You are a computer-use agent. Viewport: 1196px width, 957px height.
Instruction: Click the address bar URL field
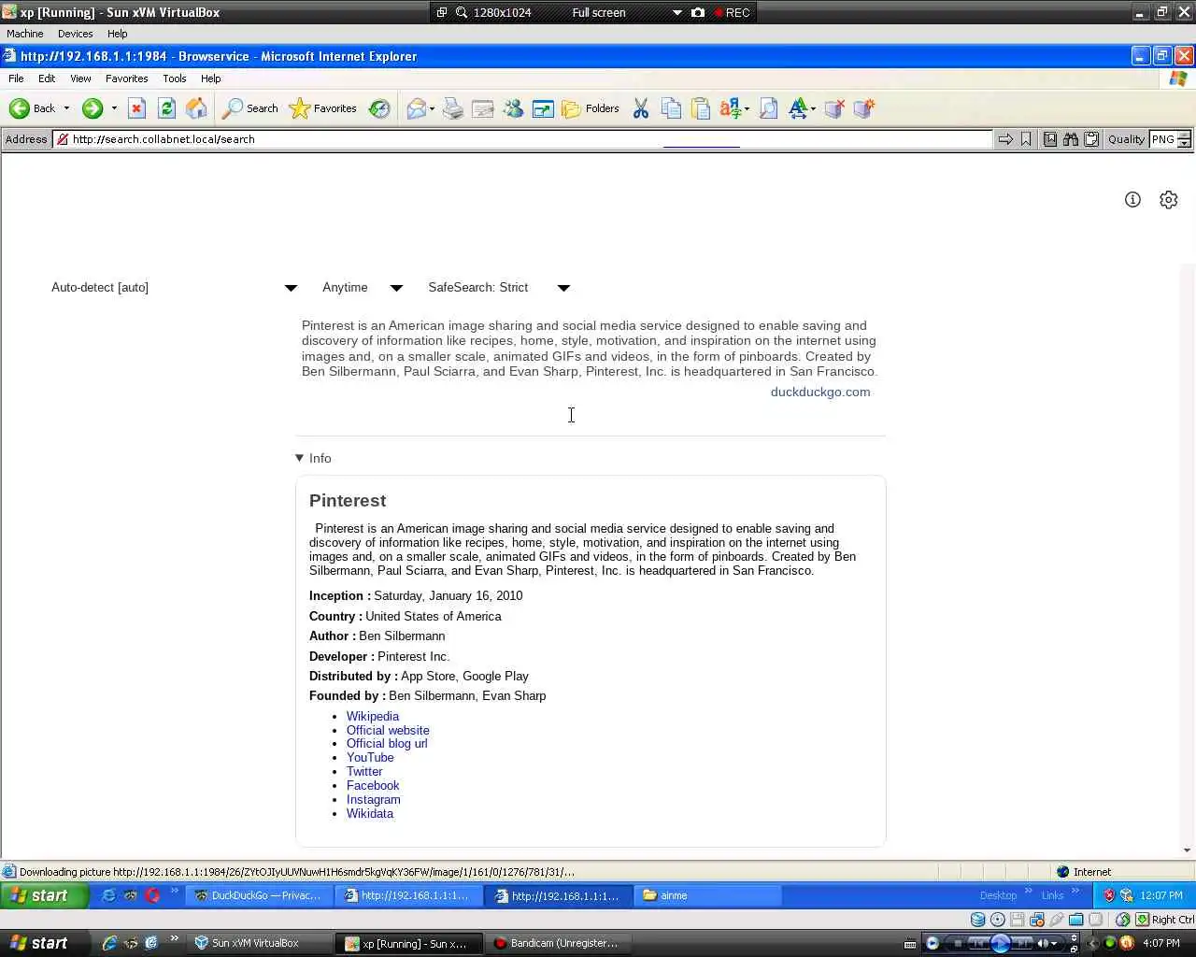[523, 139]
